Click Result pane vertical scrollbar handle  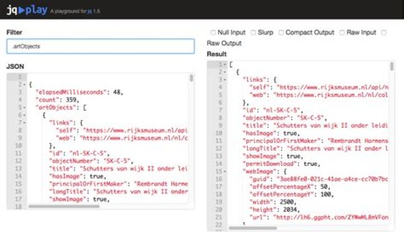pos(392,66)
